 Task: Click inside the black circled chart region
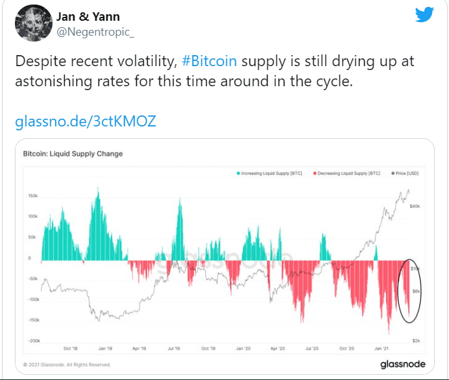[411, 290]
